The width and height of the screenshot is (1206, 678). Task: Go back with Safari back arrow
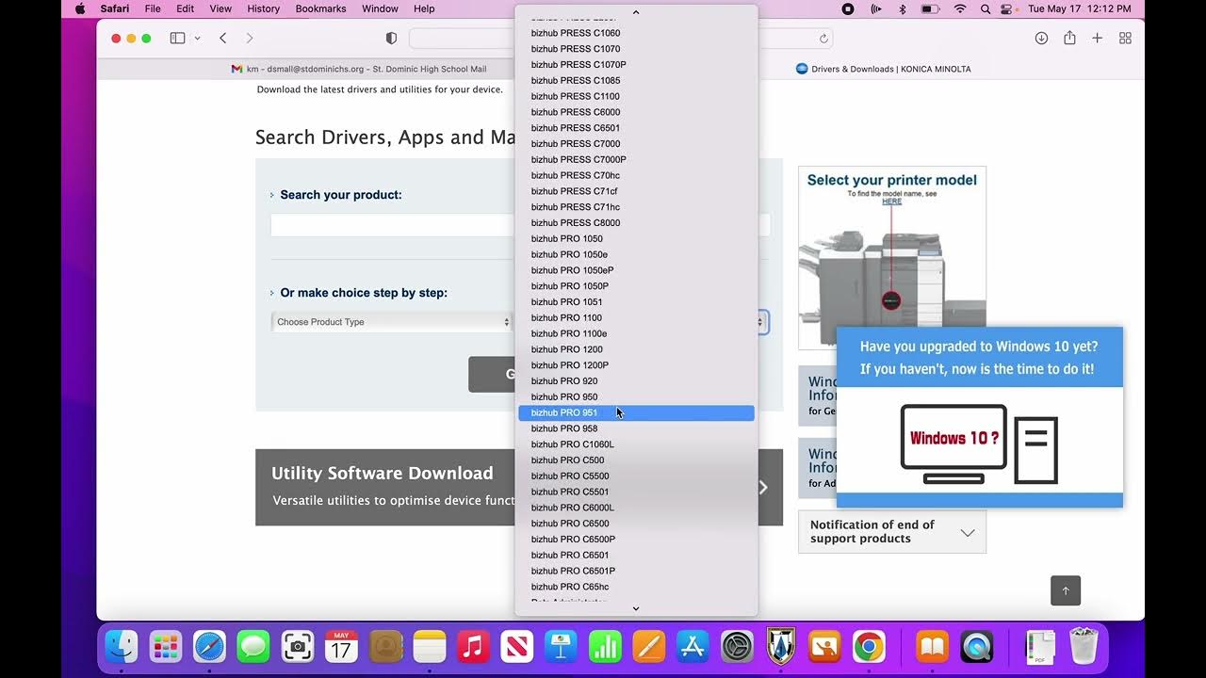pos(223,38)
